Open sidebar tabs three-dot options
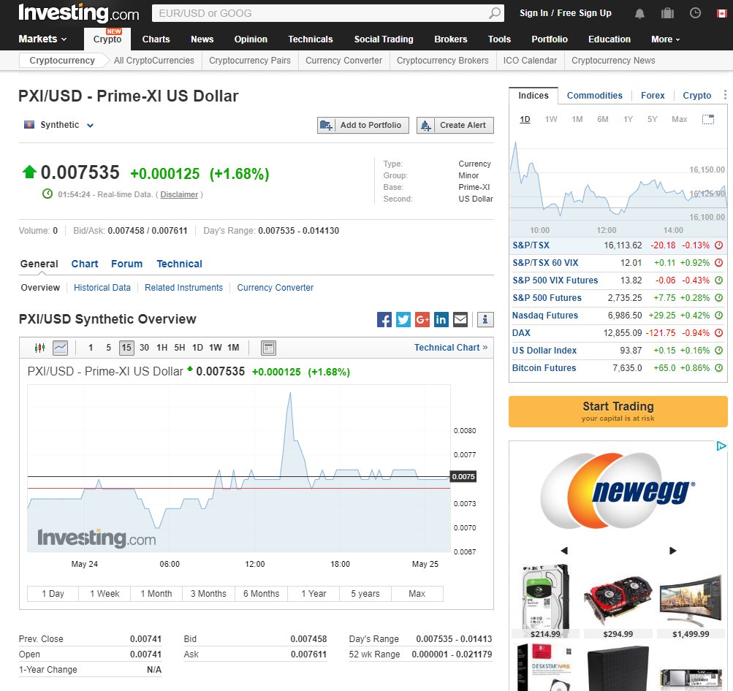Viewport: 733px width, 691px height. point(725,95)
